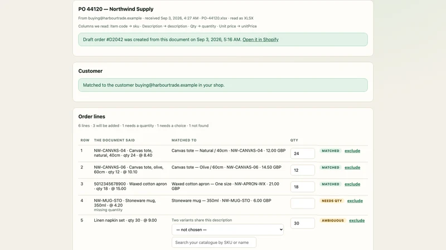
Task: Edit quantity field showing 30
Action: tap(302, 223)
